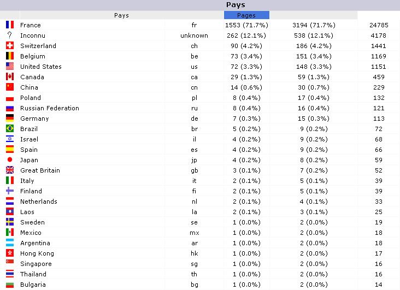Screen dimensions: 400x290
Task: Click the Pays column header
Action: 121,15
